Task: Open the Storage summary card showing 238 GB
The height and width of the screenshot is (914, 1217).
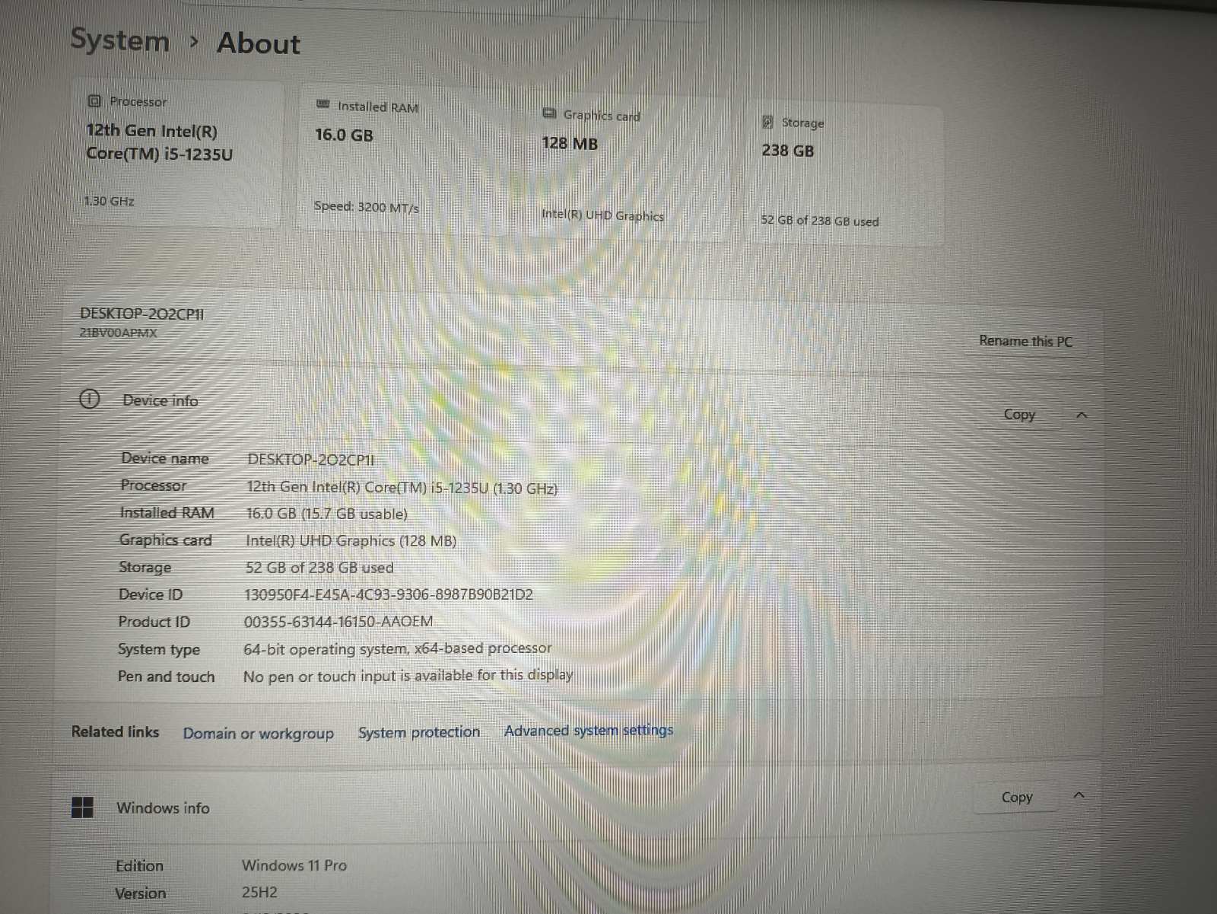Action: [846, 174]
